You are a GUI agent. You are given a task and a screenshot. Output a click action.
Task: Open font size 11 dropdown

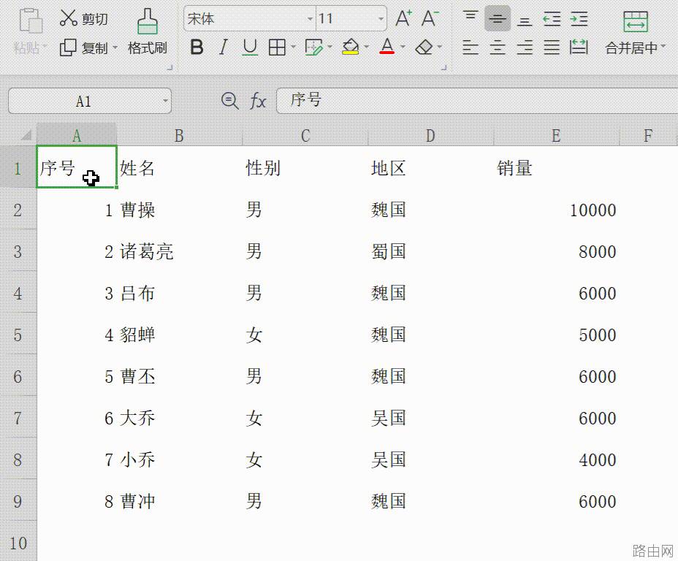[381, 18]
